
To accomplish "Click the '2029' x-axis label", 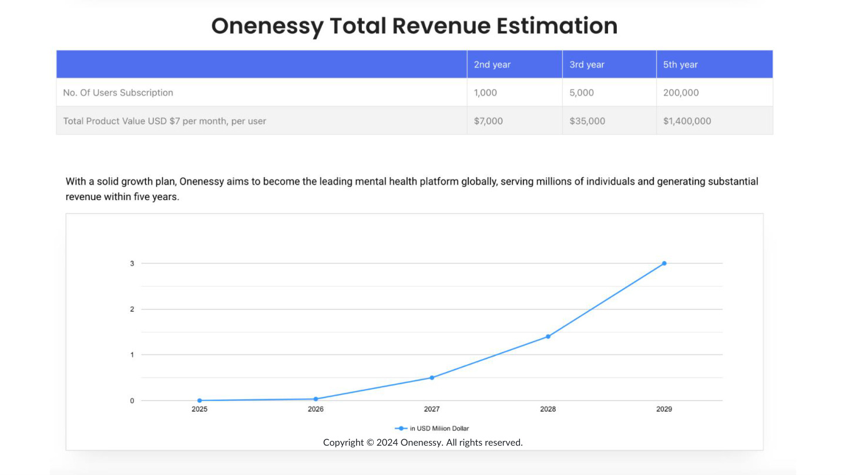I will (x=664, y=409).
